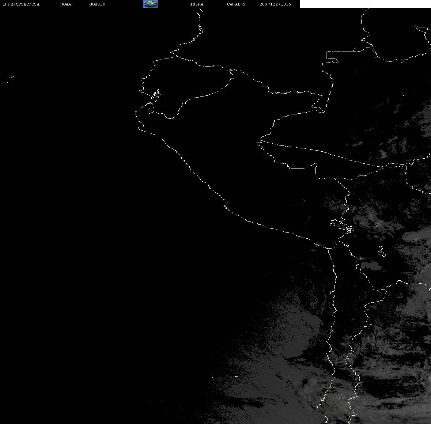The image size is (431, 424).
Task: Click the small outlined island in Gulf of Guayaquil
Action: click(155, 95)
